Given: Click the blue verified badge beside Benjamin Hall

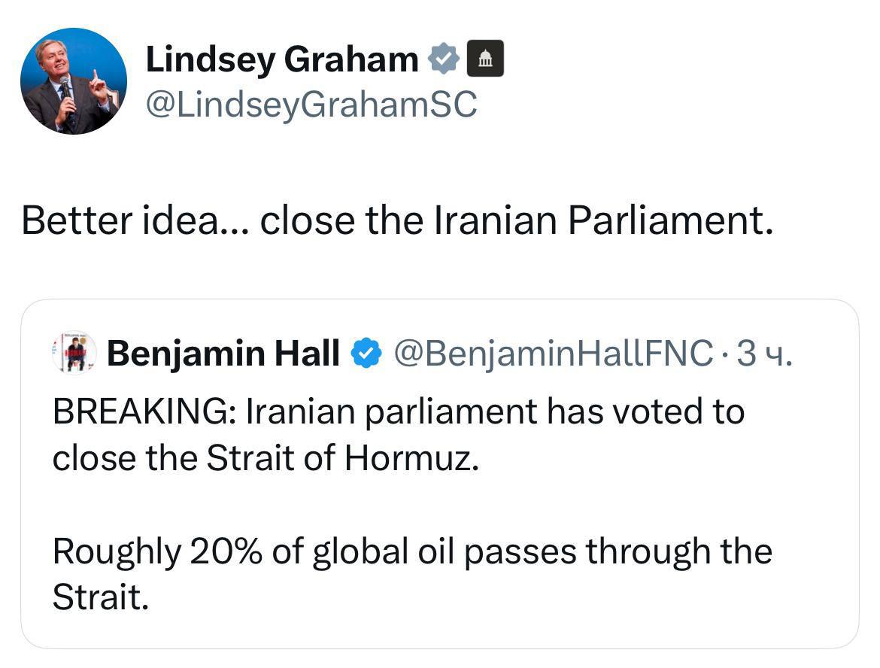Looking at the screenshot, I should [366, 353].
